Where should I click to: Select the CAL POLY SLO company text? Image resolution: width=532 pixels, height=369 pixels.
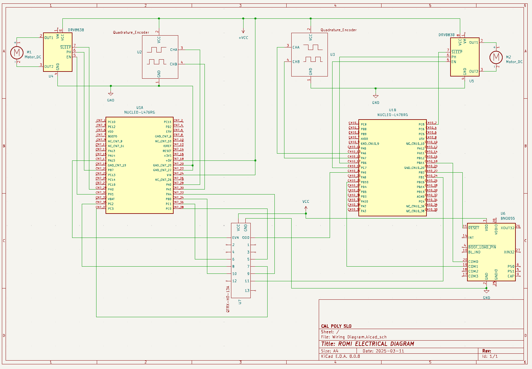tap(336, 326)
